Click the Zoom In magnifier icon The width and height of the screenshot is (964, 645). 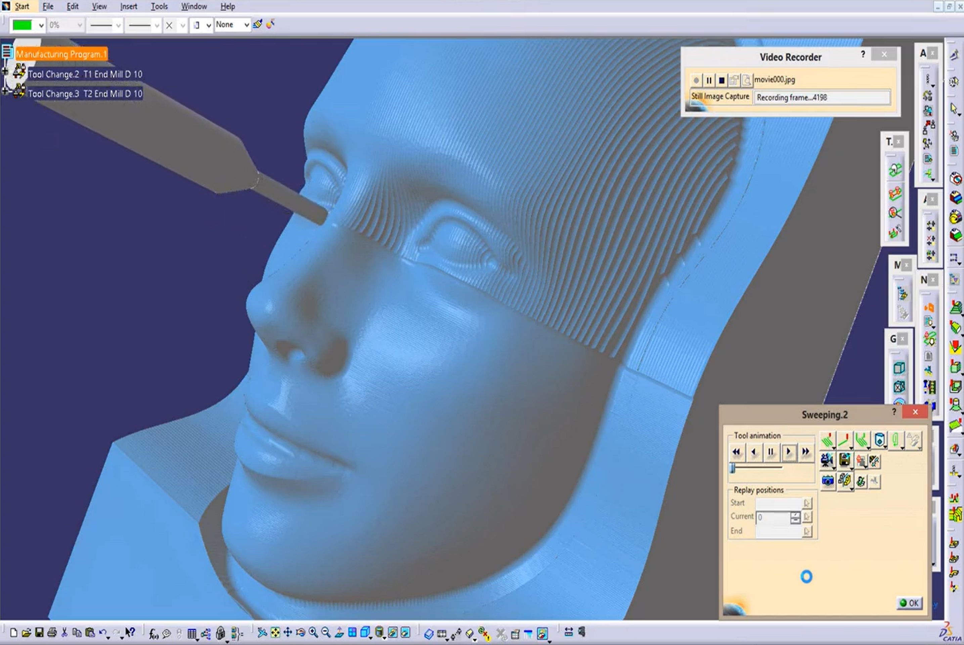313,633
